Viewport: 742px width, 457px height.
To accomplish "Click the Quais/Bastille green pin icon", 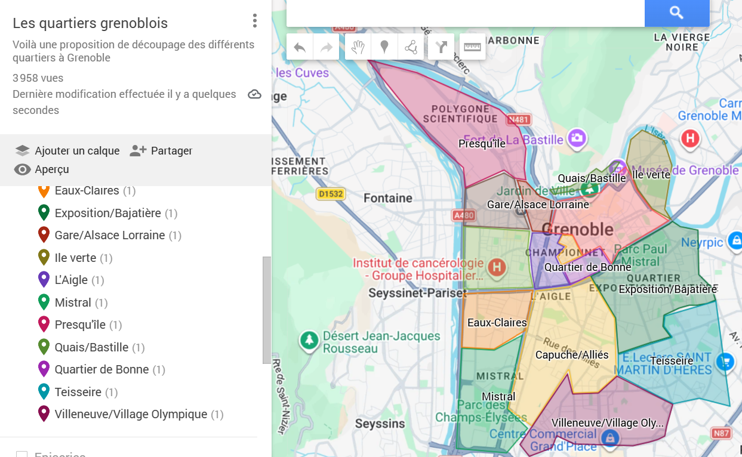I will tap(44, 347).
